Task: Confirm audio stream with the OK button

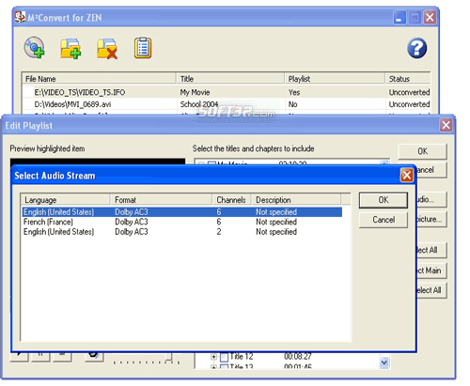Action: [384, 200]
